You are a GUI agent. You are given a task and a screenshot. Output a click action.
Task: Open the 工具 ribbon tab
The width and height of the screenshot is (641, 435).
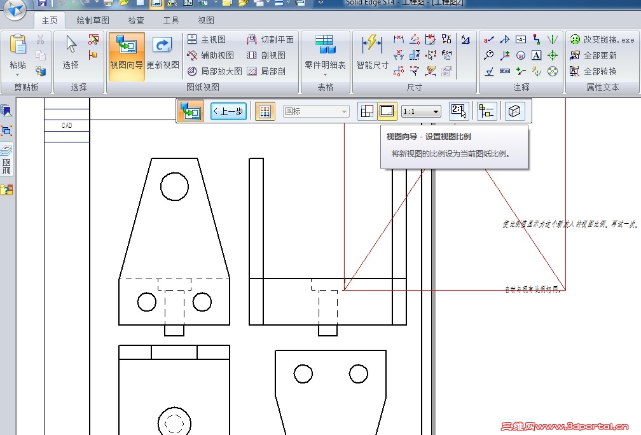171,20
